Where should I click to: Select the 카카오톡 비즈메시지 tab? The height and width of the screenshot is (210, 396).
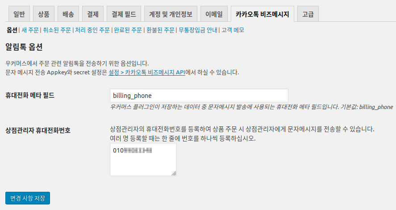tap(263, 14)
